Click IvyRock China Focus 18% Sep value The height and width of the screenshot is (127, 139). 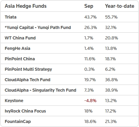[x=88, y=111]
